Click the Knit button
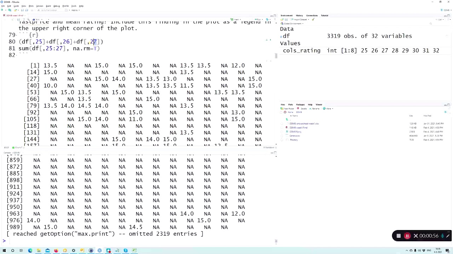This screenshot has height=254, width=453. tap(36, 19)
